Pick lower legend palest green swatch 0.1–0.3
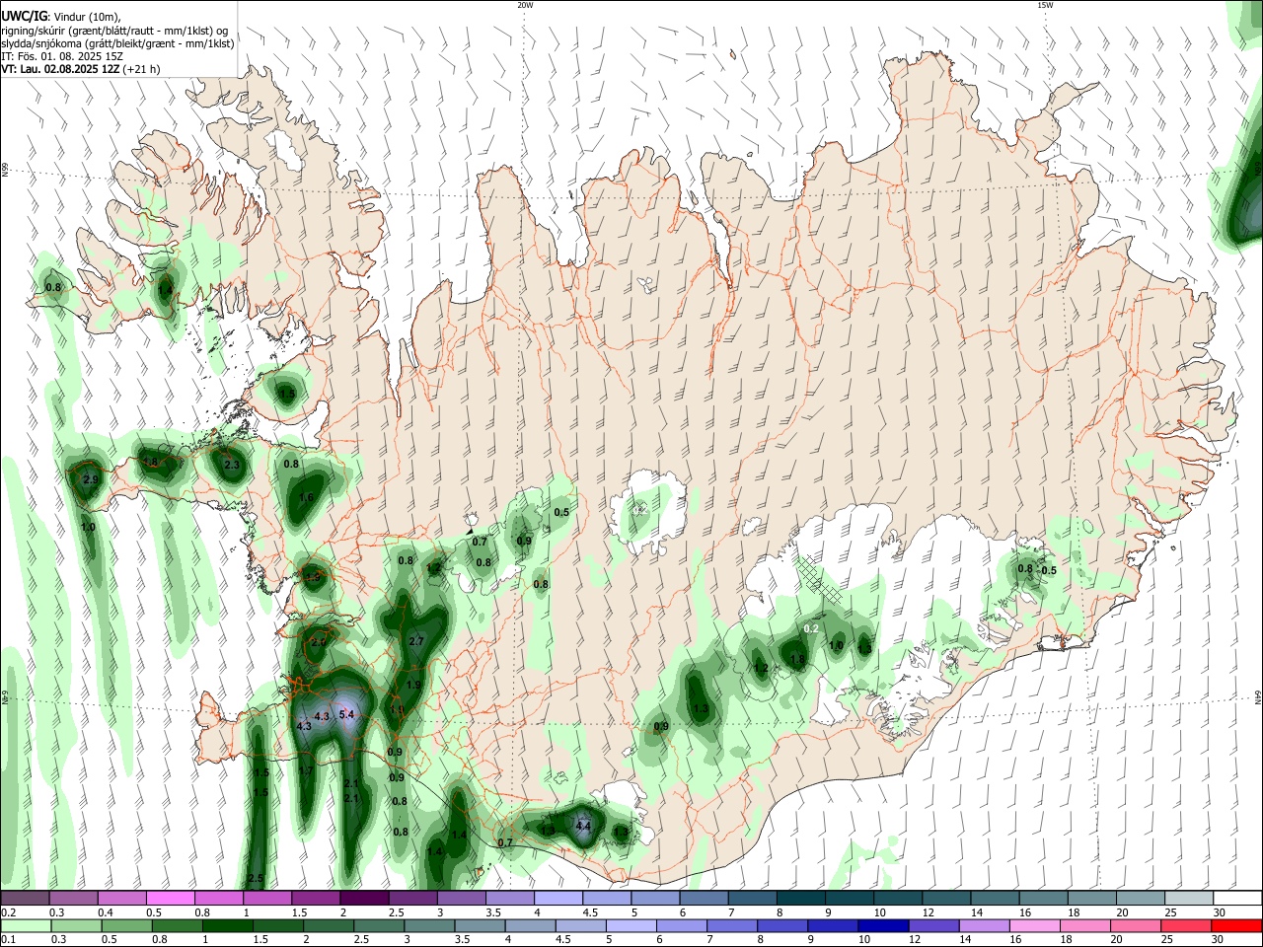 pyautogui.click(x=25, y=925)
